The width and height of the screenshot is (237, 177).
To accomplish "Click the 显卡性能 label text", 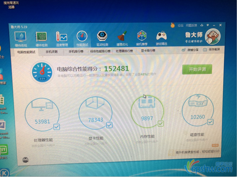I will (x=96, y=138).
